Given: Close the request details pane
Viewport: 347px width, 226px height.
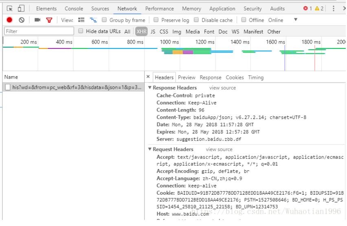Looking at the screenshot, I should pos(148,77).
